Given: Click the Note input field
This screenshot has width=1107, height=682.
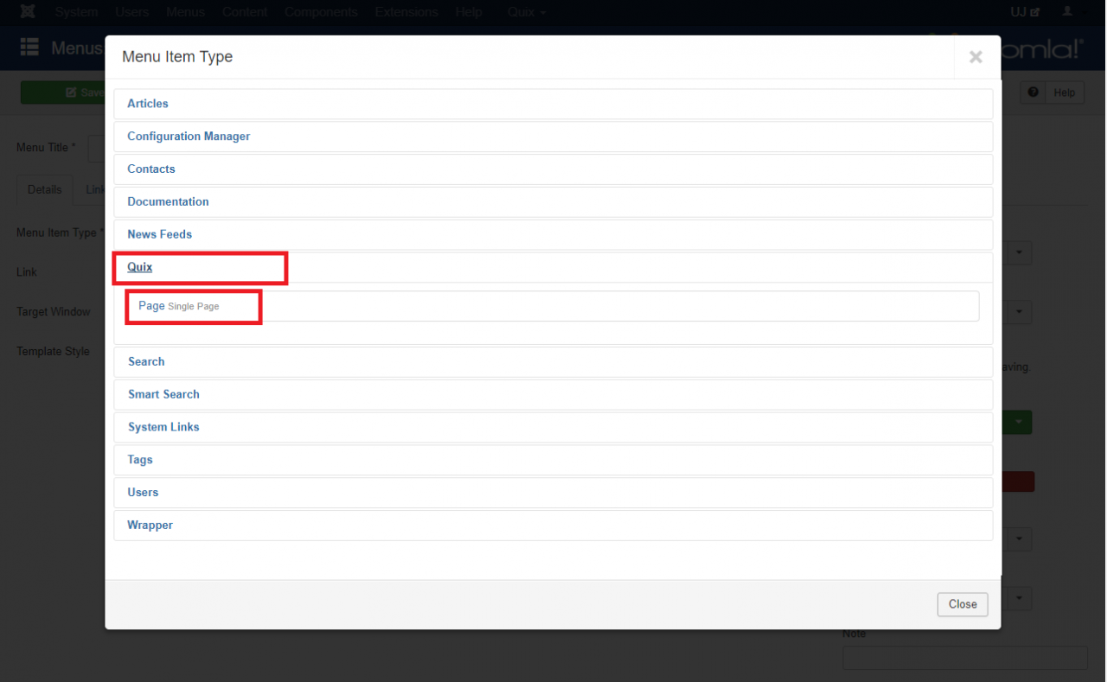Looking at the screenshot, I should [965, 658].
